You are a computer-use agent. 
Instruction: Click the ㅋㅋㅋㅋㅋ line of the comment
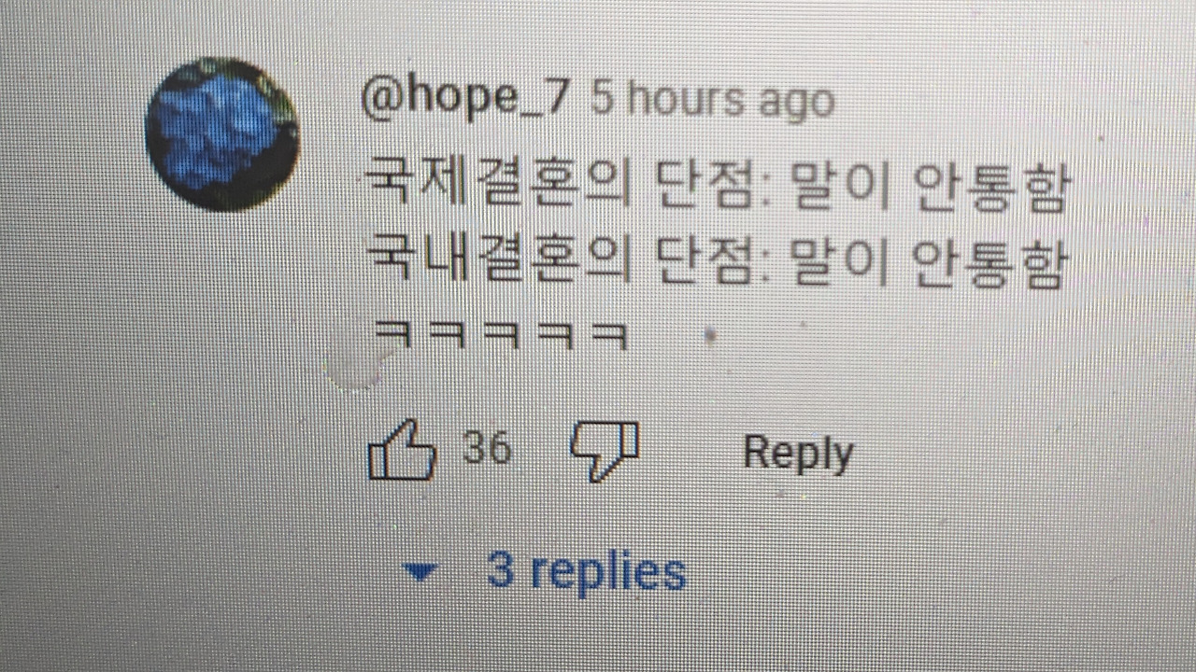(x=499, y=333)
